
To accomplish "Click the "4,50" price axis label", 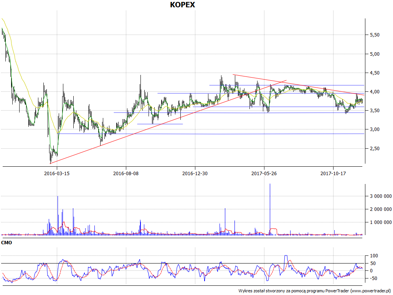I will pyautogui.click(x=375, y=73).
